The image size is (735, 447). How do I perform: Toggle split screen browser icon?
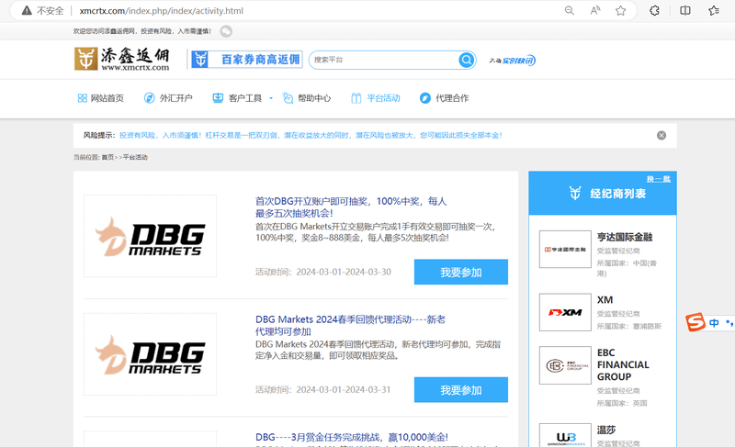coord(684,10)
